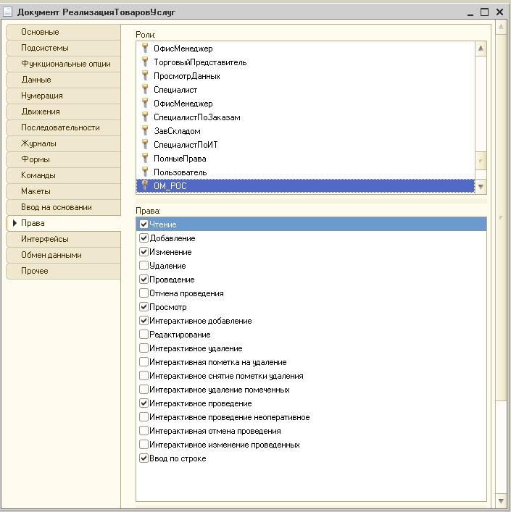Toggle the Ввод по строке checkbox
The width and height of the screenshot is (511, 512).
pos(144,458)
